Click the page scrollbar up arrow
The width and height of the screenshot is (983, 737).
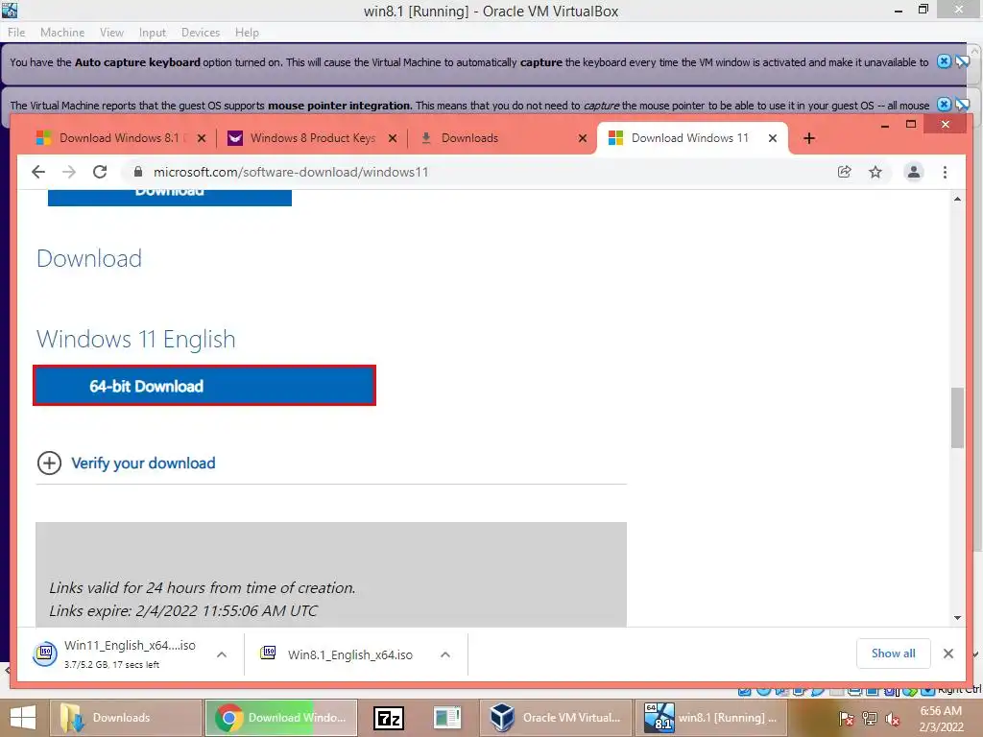click(x=957, y=199)
